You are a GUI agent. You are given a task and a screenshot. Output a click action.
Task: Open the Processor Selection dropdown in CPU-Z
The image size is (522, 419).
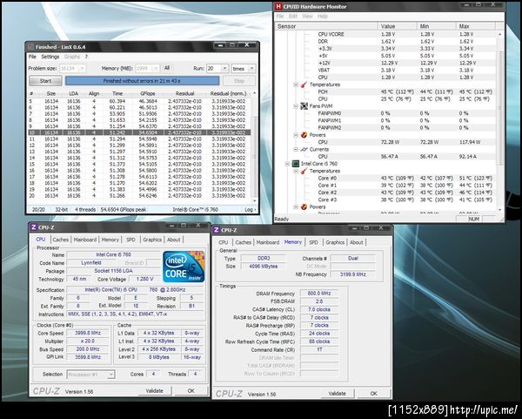[110, 375]
